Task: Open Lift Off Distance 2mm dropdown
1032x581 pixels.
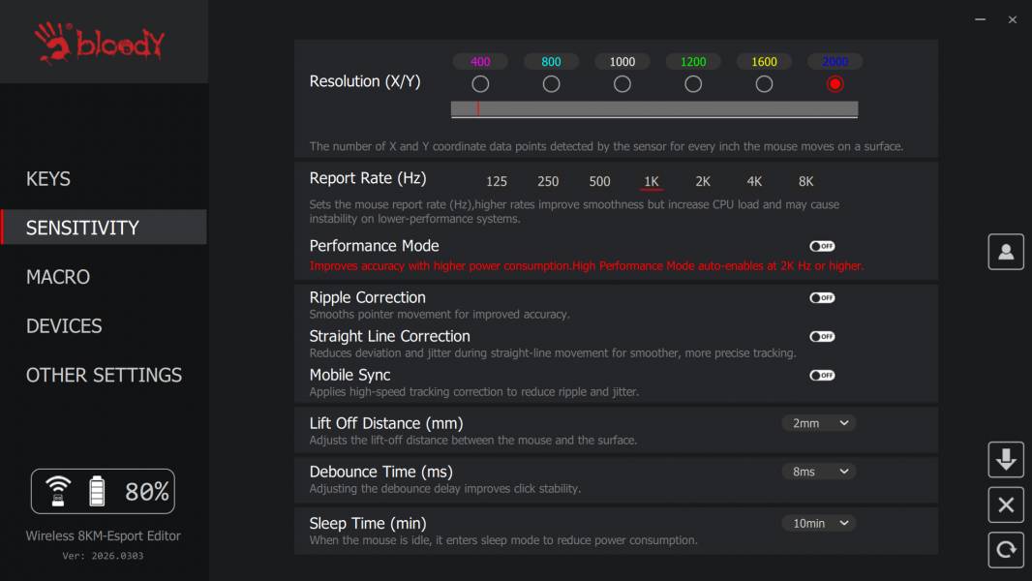Action: pos(819,423)
